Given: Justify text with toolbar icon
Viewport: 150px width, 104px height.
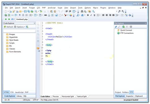Looking at the screenshot, I should click(x=113, y=15).
